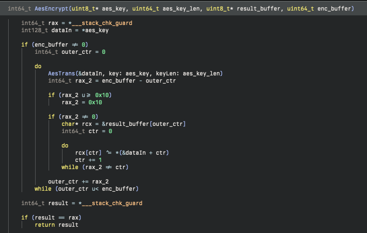Click the 0x10 constant in the u>= comparison
The height and width of the screenshot is (233, 367).
point(102,95)
